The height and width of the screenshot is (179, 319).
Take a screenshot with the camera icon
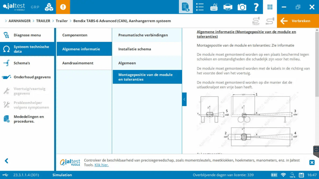pyautogui.click(x=242, y=7)
